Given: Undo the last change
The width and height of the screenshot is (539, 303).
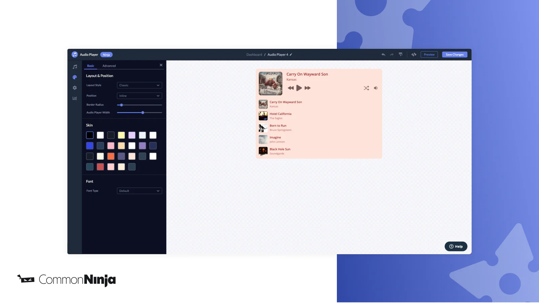Looking at the screenshot, I should point(383,55).
